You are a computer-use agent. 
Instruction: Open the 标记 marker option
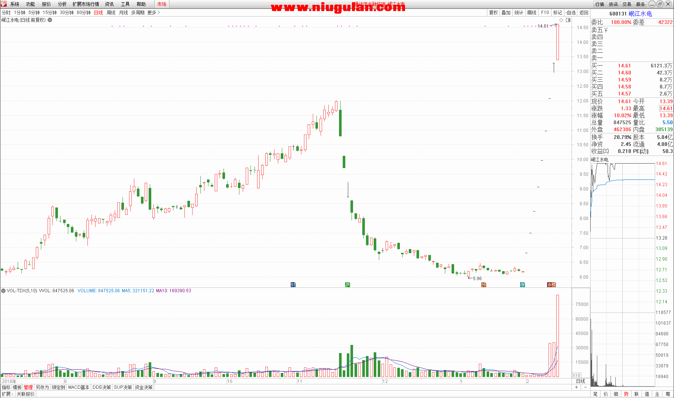point(558,13)
